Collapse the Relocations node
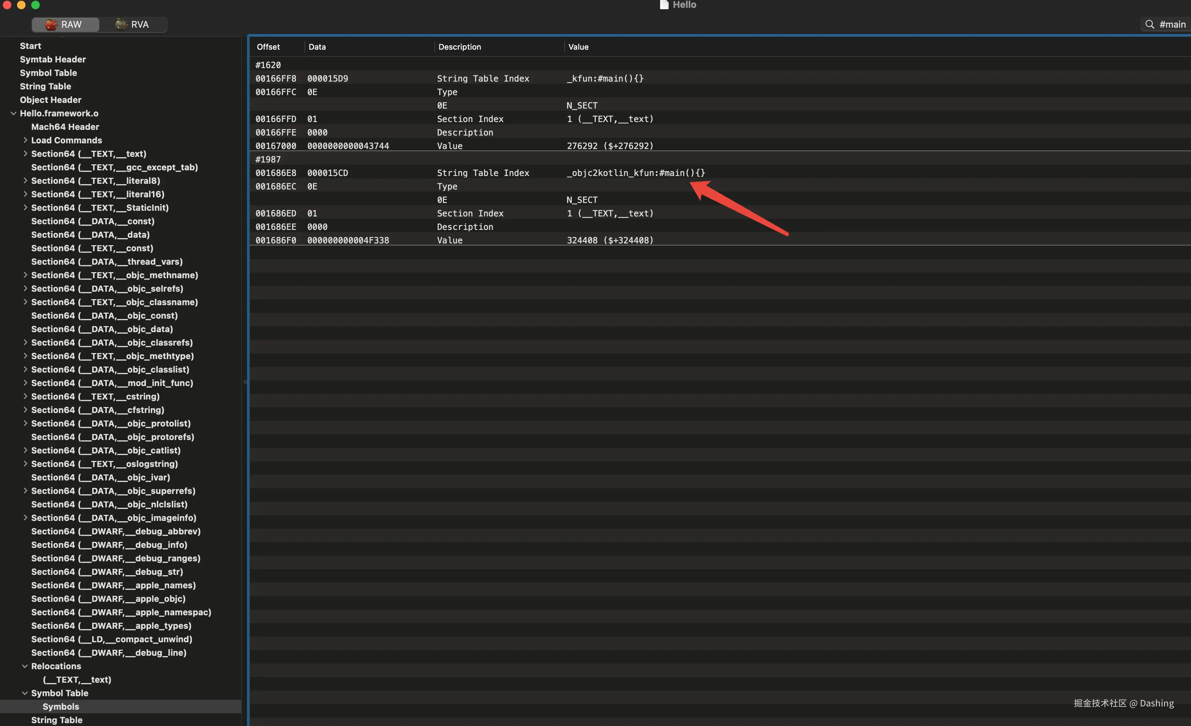1191x726 pixels. [x=25, y=666]
